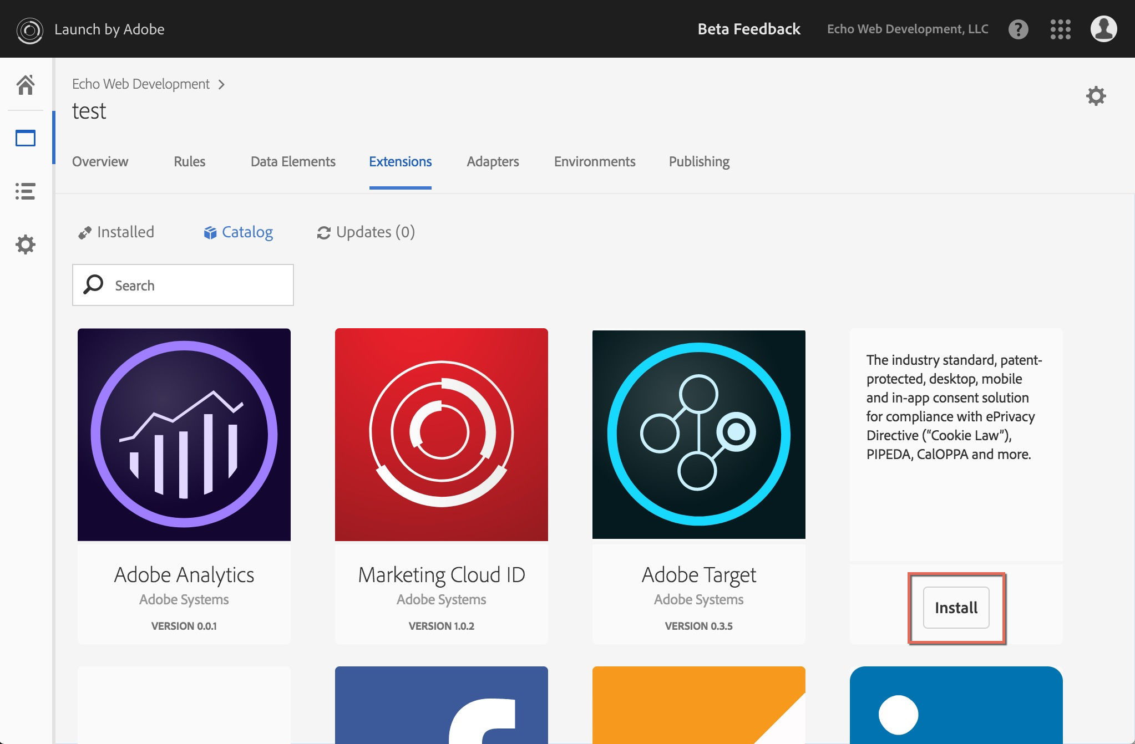
Task: Show the extension Catalog
Action: (239, 232)
